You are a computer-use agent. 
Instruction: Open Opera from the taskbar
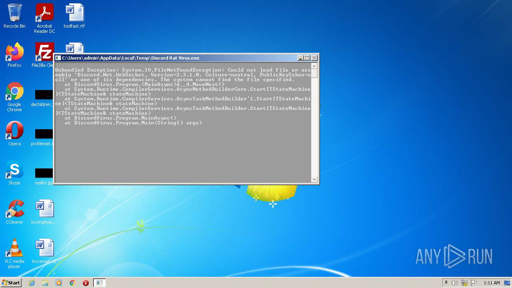pyautogui.click(x=86, y=283)
